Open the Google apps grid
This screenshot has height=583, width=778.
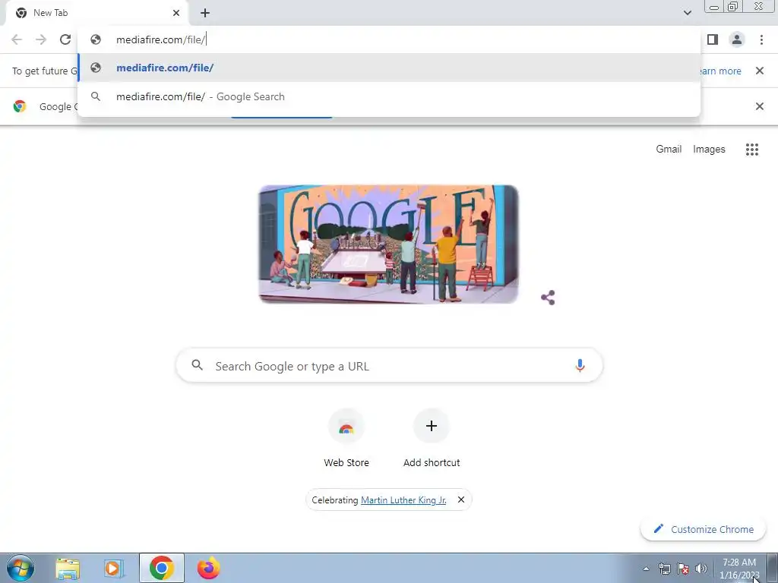pos(751,150)
